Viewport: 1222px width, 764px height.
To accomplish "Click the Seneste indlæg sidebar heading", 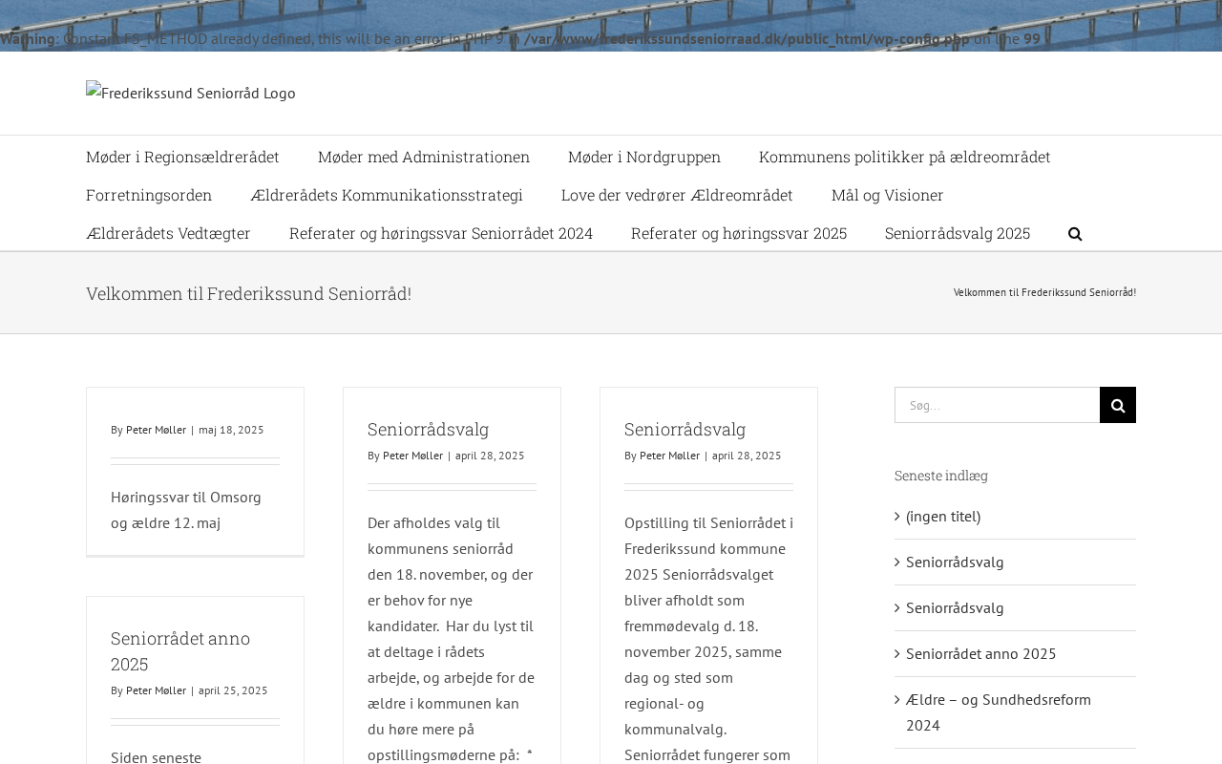I will tap(941, 476).
